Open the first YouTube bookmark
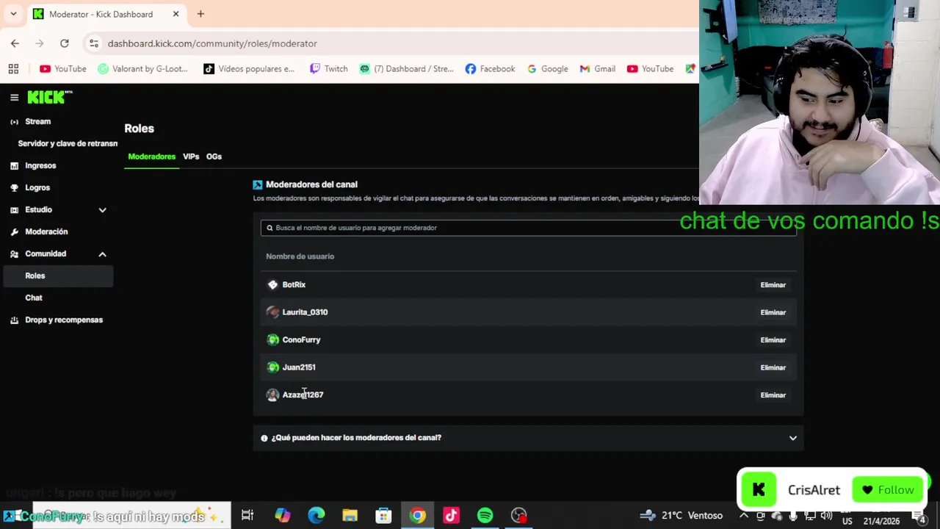940x529 pixels. (63, 68)
